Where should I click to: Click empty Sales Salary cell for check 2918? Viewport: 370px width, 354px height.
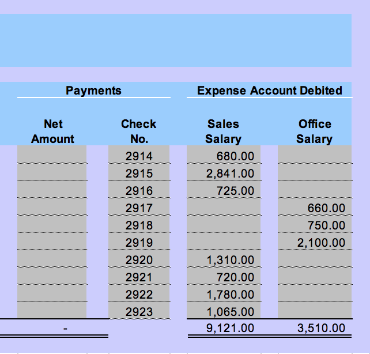point(224,224)
